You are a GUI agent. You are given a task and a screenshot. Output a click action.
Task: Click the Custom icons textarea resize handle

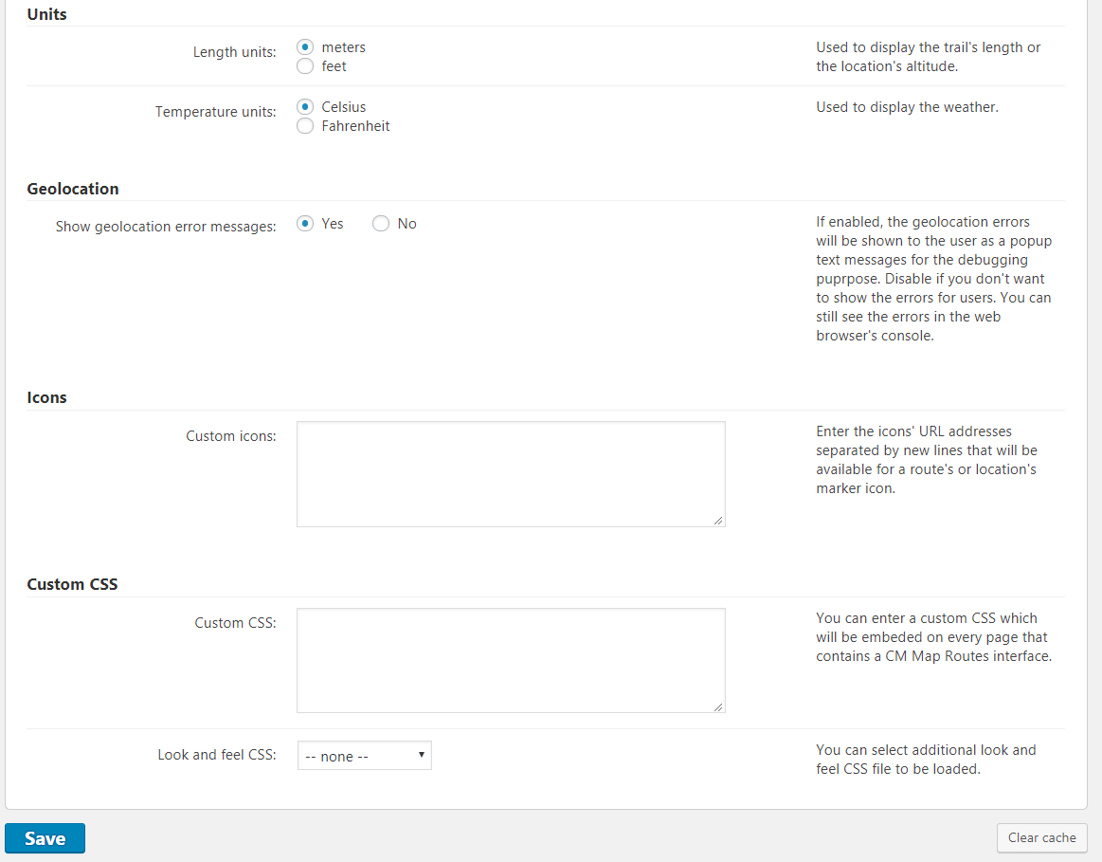(x=718, y=520)
